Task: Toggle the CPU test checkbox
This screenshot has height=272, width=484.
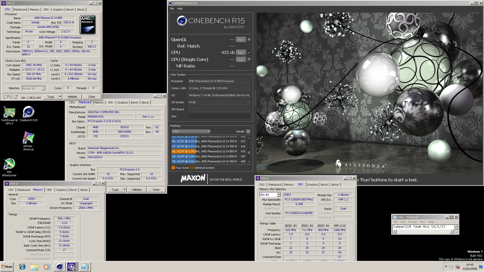Action: (x=249, y=52)
